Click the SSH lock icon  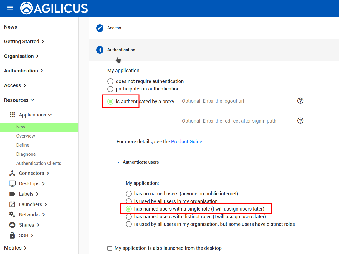click(12, 235)
